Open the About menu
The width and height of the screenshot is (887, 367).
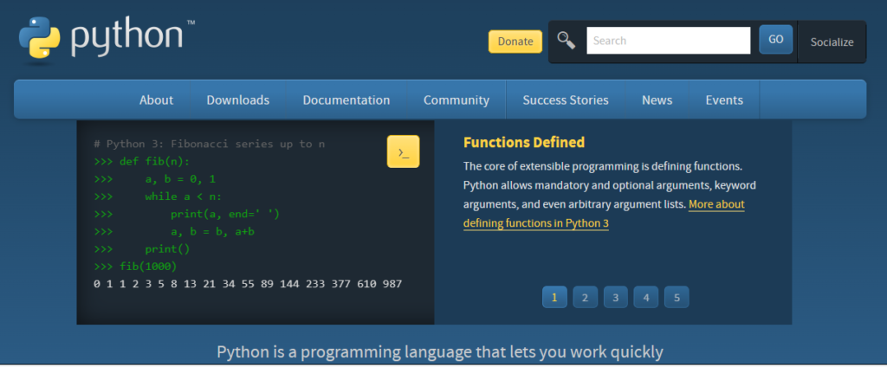(156, 100)
